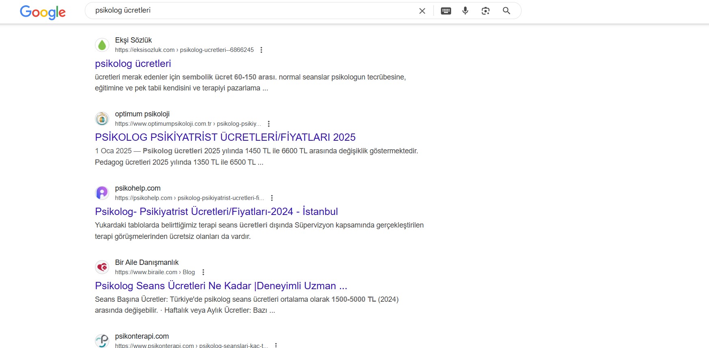This screenshot has width=709, height=348.
Task: Click the 'Bir Aile Danışmanlık' site name
Action: [147, 262]
